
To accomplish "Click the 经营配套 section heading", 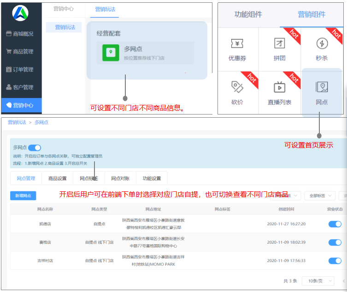I will (x=108, y=34).
